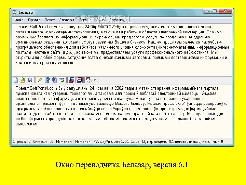
Task: Click the purple arrow document icon
Action: (54, 80)
